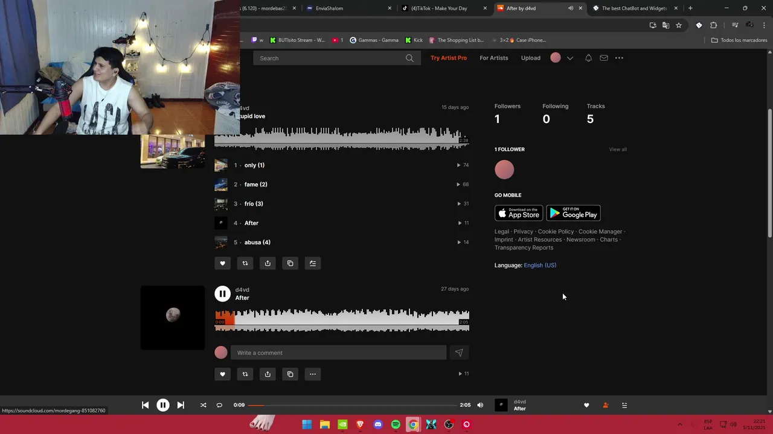The image size is (773, 434).
Task: Open the Transparency Reports link
Action: click(x=524, y=248)
